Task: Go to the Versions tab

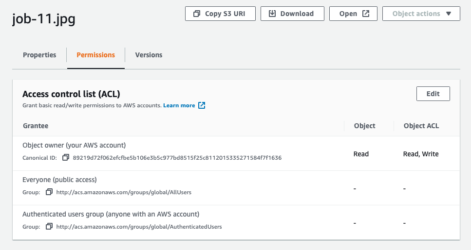Action: coord(149,55)
